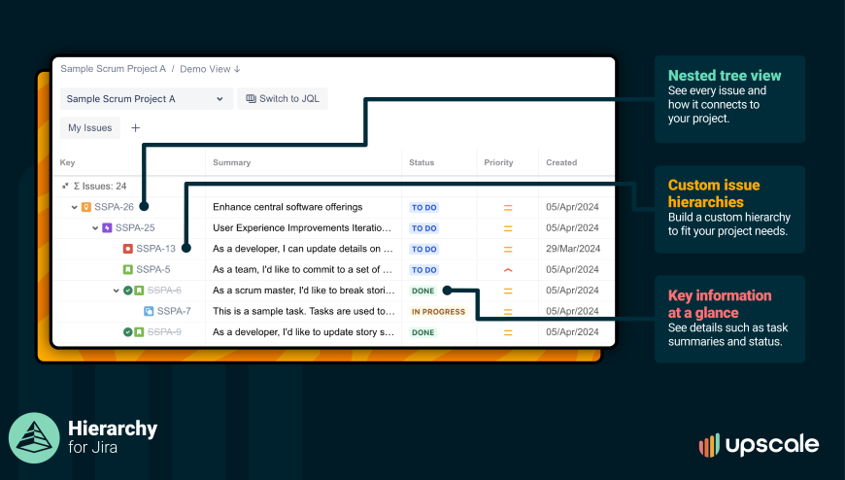845x480 pixels.
Task: Click the medium priority icon of SSPA-9
Action: pyautogui.click(x=508, y=332)
